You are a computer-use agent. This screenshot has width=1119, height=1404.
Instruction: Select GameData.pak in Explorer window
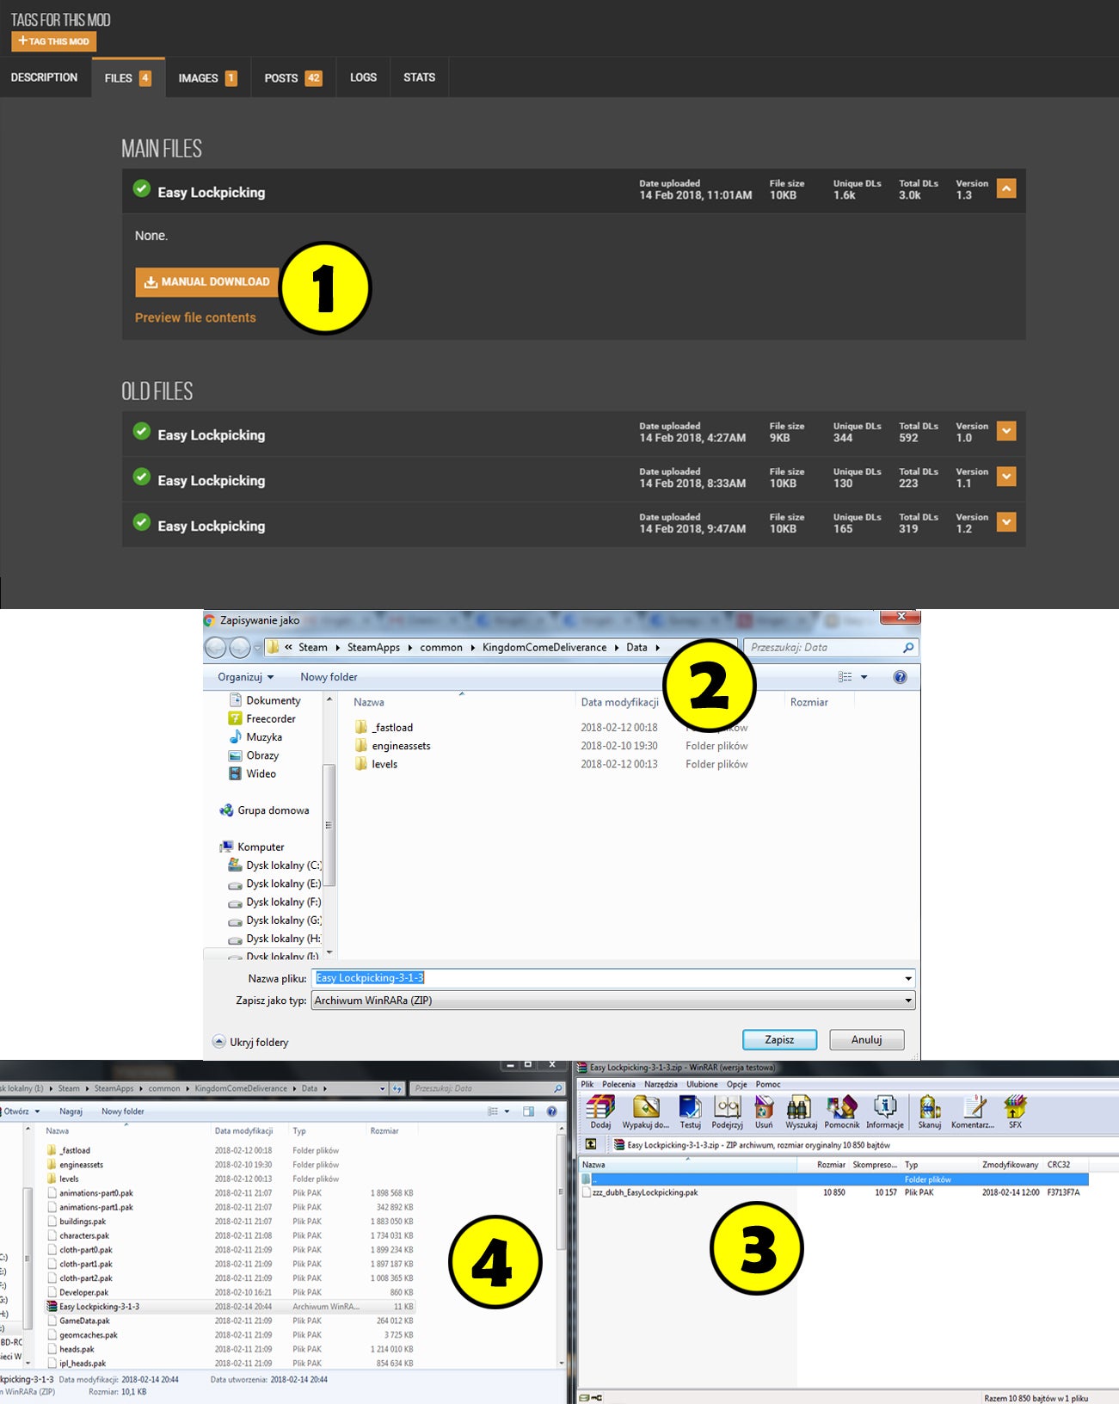84,1321
